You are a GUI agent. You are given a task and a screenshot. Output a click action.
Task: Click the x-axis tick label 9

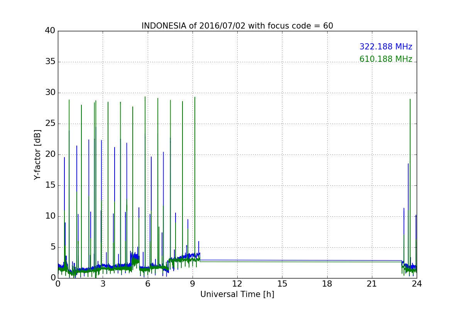pyautogui.click(x=193, y=284)
